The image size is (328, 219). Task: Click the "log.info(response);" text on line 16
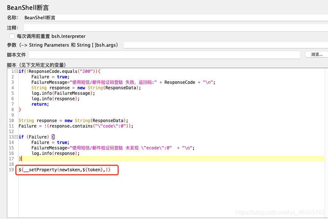tap(55, 153)
